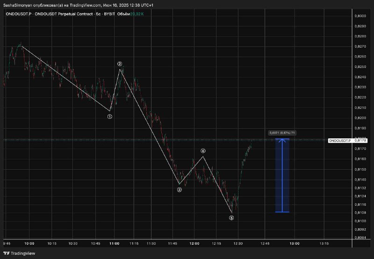Click the 11:15 time axis label
The image size is (374, 259).
[134, 244]
